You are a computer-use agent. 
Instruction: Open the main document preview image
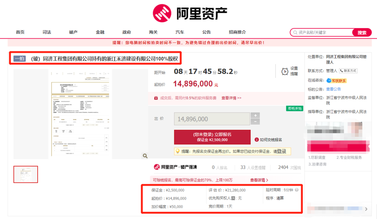click(81, 114)
